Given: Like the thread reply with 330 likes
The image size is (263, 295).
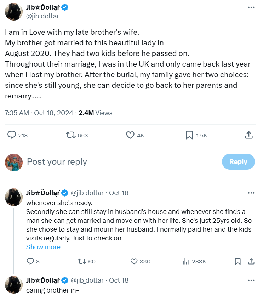Looking at the screenshot, I should (134, 261).
